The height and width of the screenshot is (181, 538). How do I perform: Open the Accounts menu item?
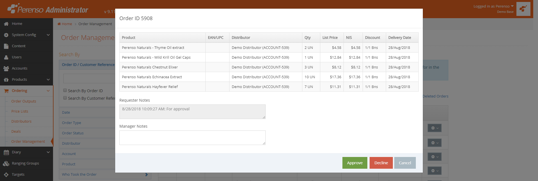(26, 68)
